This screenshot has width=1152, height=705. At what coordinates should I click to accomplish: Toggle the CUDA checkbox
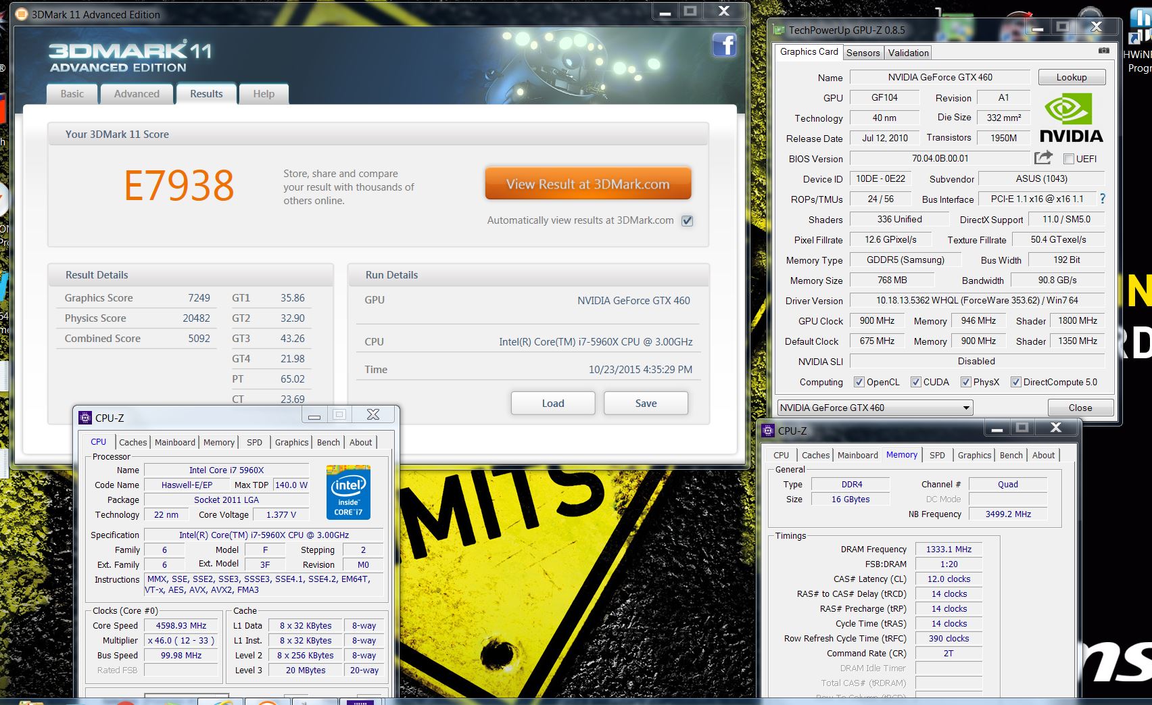[915, 382]
